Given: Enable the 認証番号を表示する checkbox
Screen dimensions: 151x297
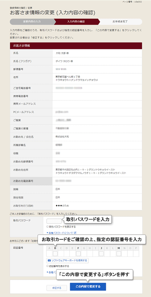Looking at the screenshot, I should pyautogui.click(x=47, y=266).
